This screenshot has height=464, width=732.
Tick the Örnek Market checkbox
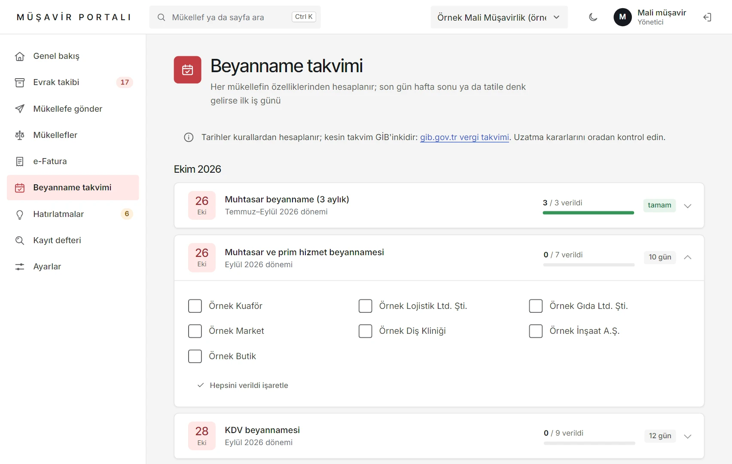tap(195, 331)
